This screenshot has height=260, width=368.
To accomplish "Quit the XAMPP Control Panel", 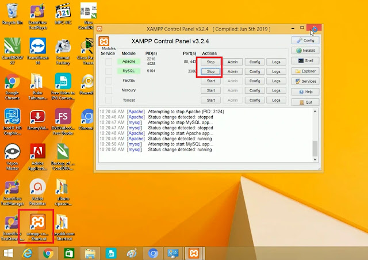I will [305, 102].
